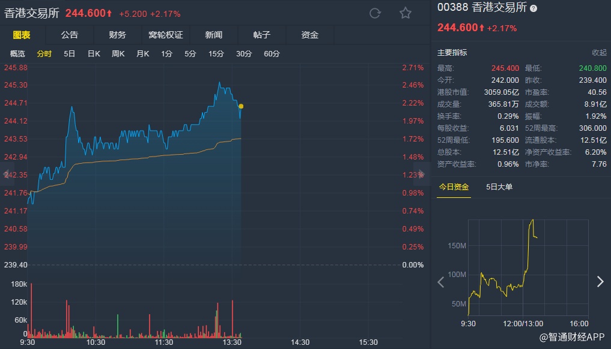
Task: Select the 概览 overview view
Action: [17, 54]
